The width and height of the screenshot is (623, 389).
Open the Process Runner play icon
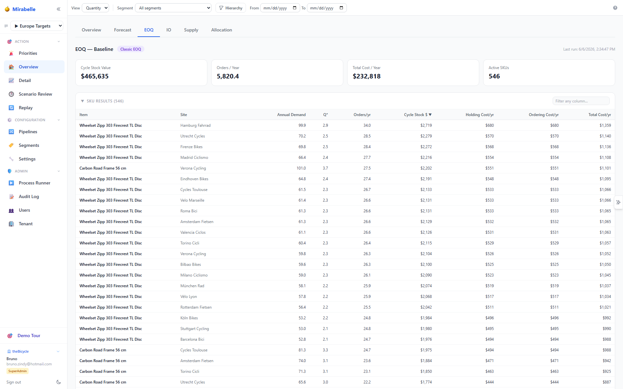pyautogui.click(x=11, y=183)
